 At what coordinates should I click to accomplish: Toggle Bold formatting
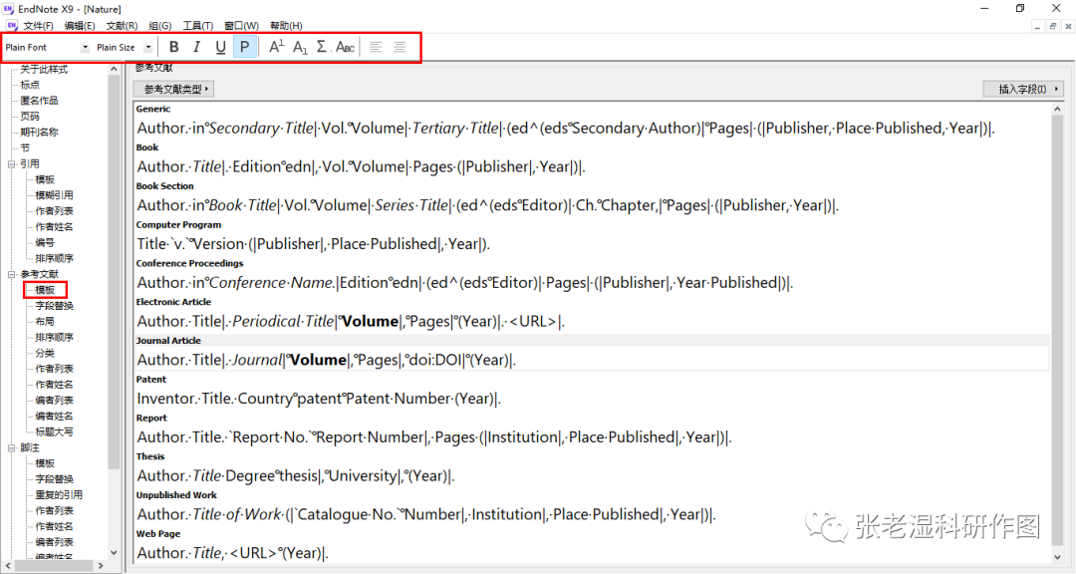[174, 46]
